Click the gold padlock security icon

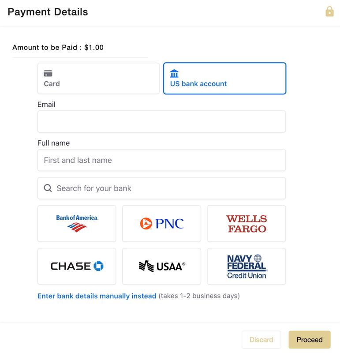329,11
